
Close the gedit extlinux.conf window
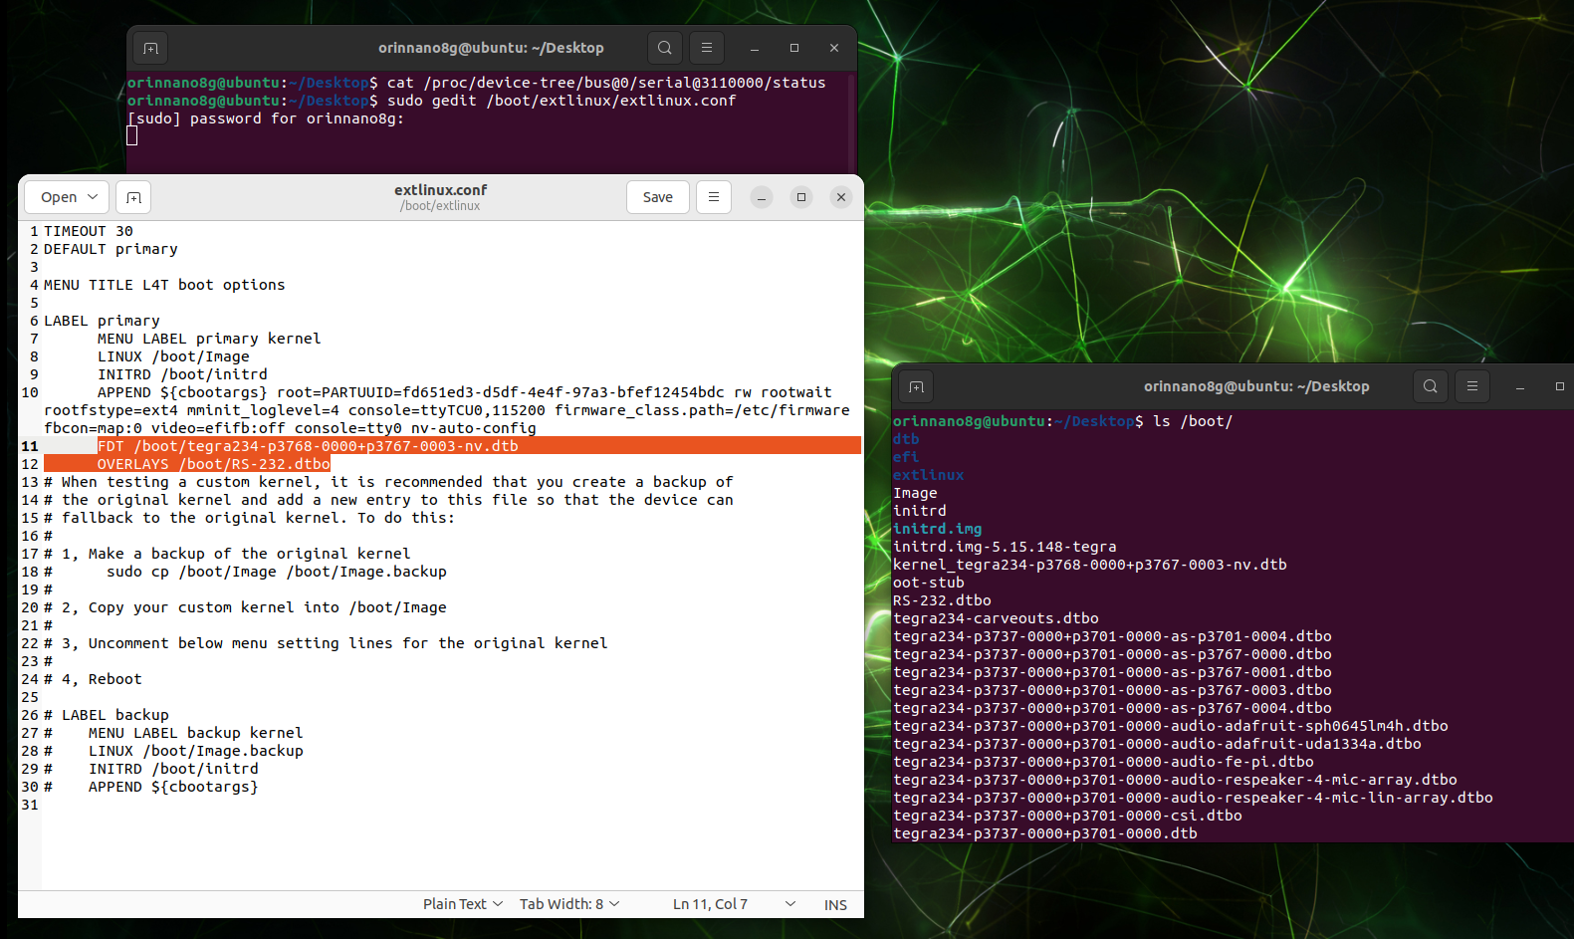pyautogui.click(x=841, y=197)
